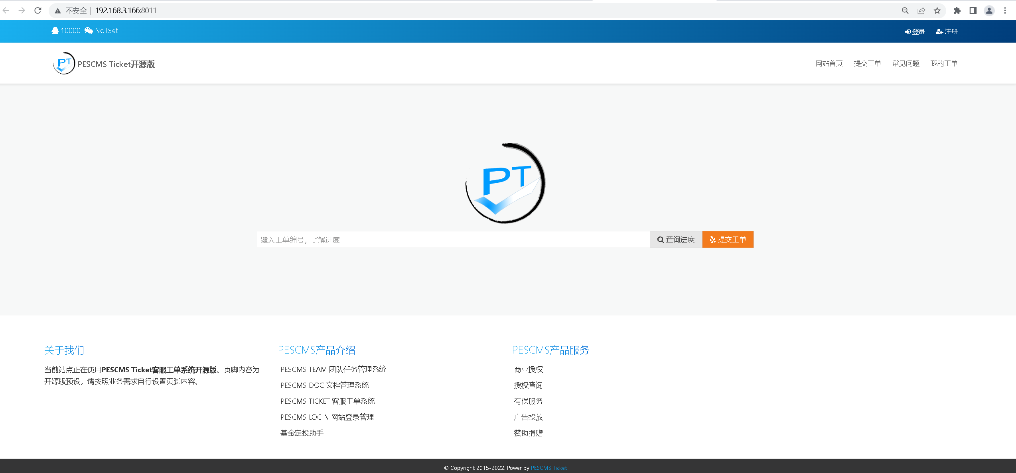
Task: Click the 登录 login link
Action: (x=915, y=31)
